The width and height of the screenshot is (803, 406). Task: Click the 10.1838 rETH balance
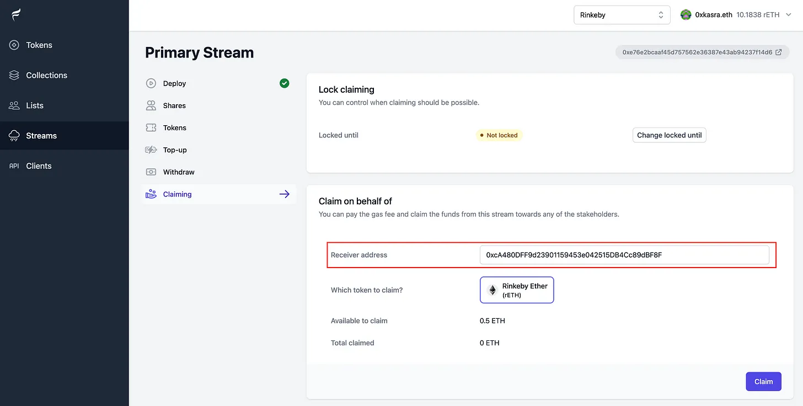click(758, 15)
